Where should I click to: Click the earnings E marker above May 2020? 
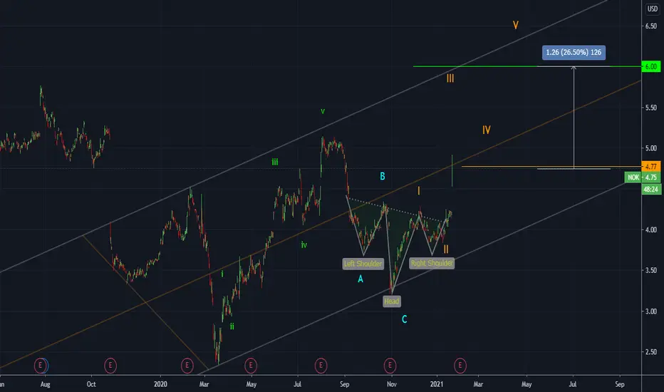tap(251, 366)
